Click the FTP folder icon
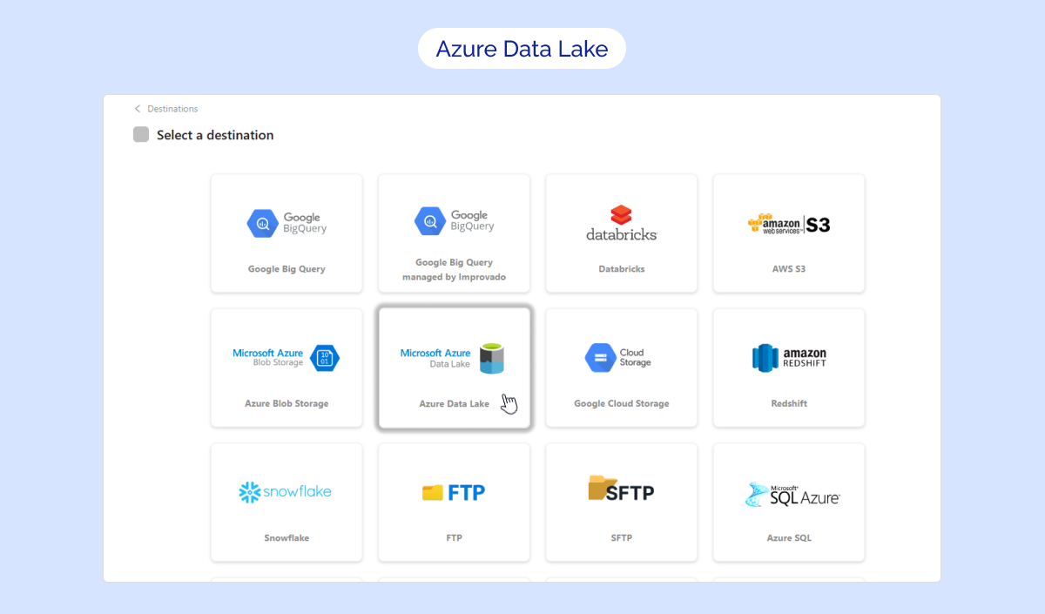Image resolution: width=1045 pixels, height=614 pixels. tap(433, 492)
